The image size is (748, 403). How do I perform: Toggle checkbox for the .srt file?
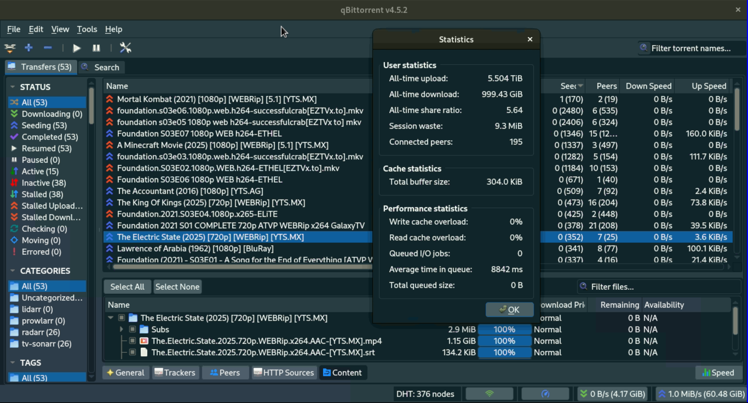[x=132, y=352]
